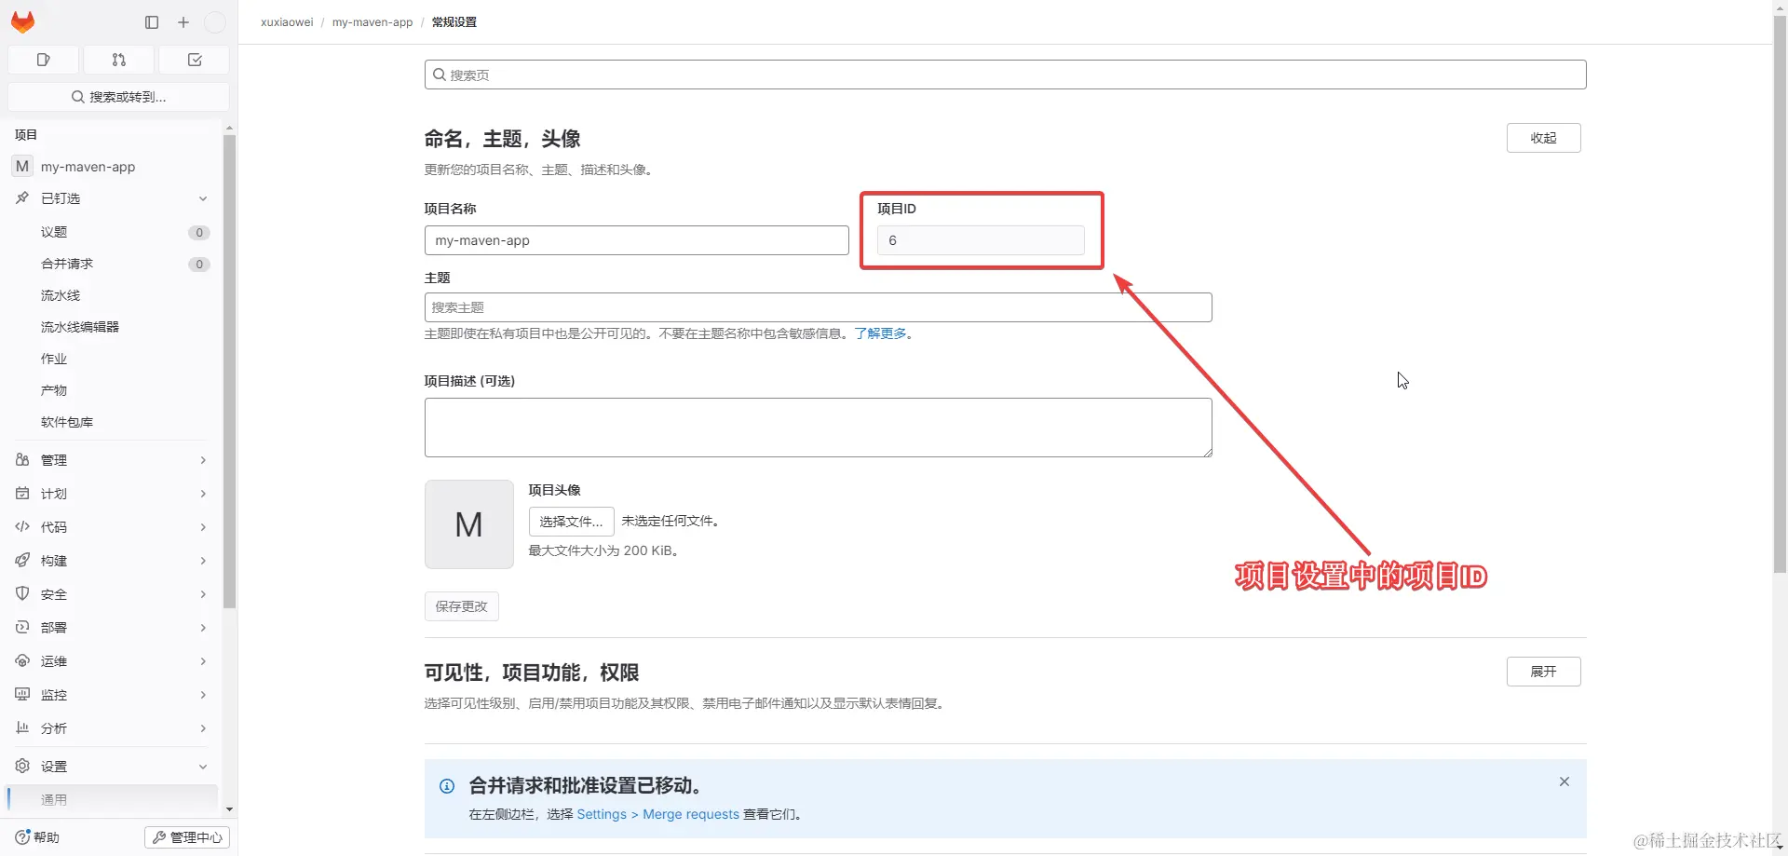Open the to-do list icon
The image size is (1788, 856).
(x=195, y=60)
